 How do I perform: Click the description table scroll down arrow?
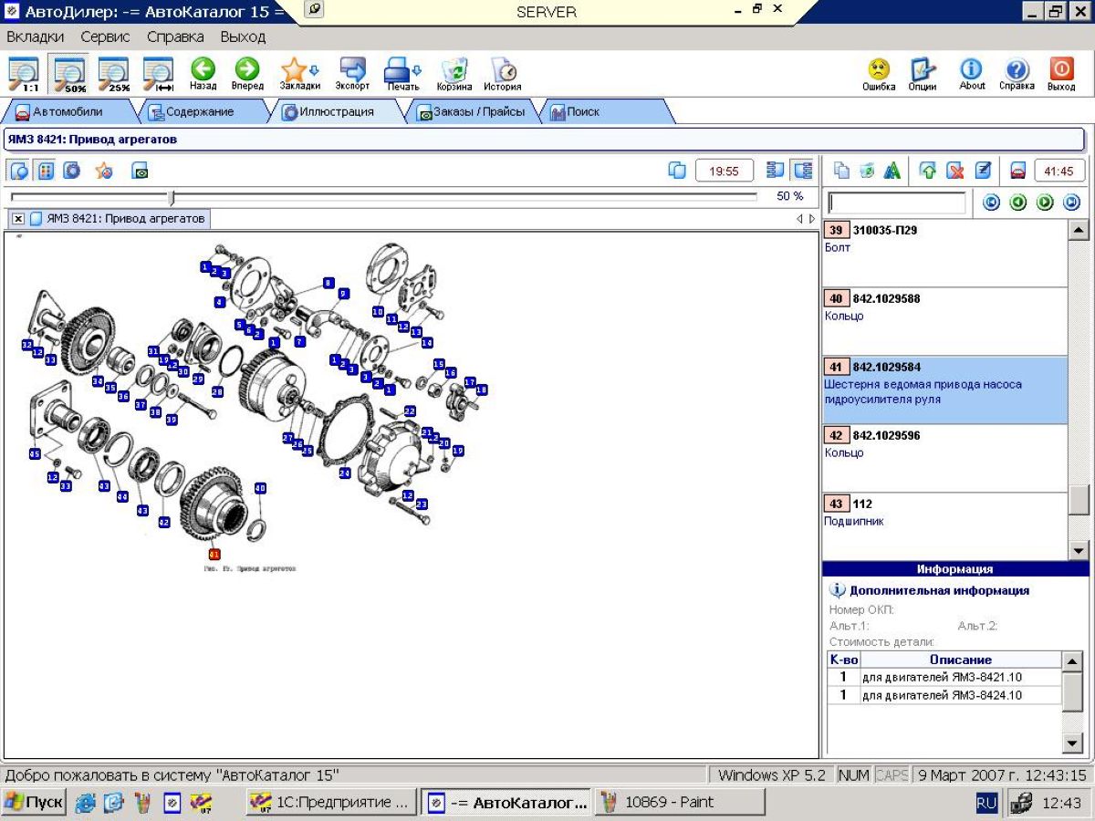tap(1073, 743)
